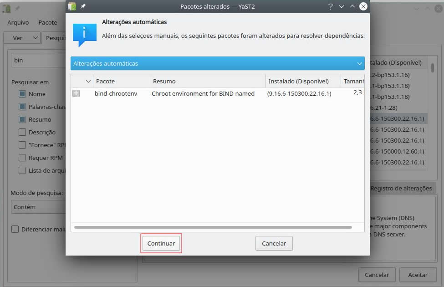This screenshot has height=287, width=444.
Task: Click the blue information bubble icon
Action: [x=85, y=35]
